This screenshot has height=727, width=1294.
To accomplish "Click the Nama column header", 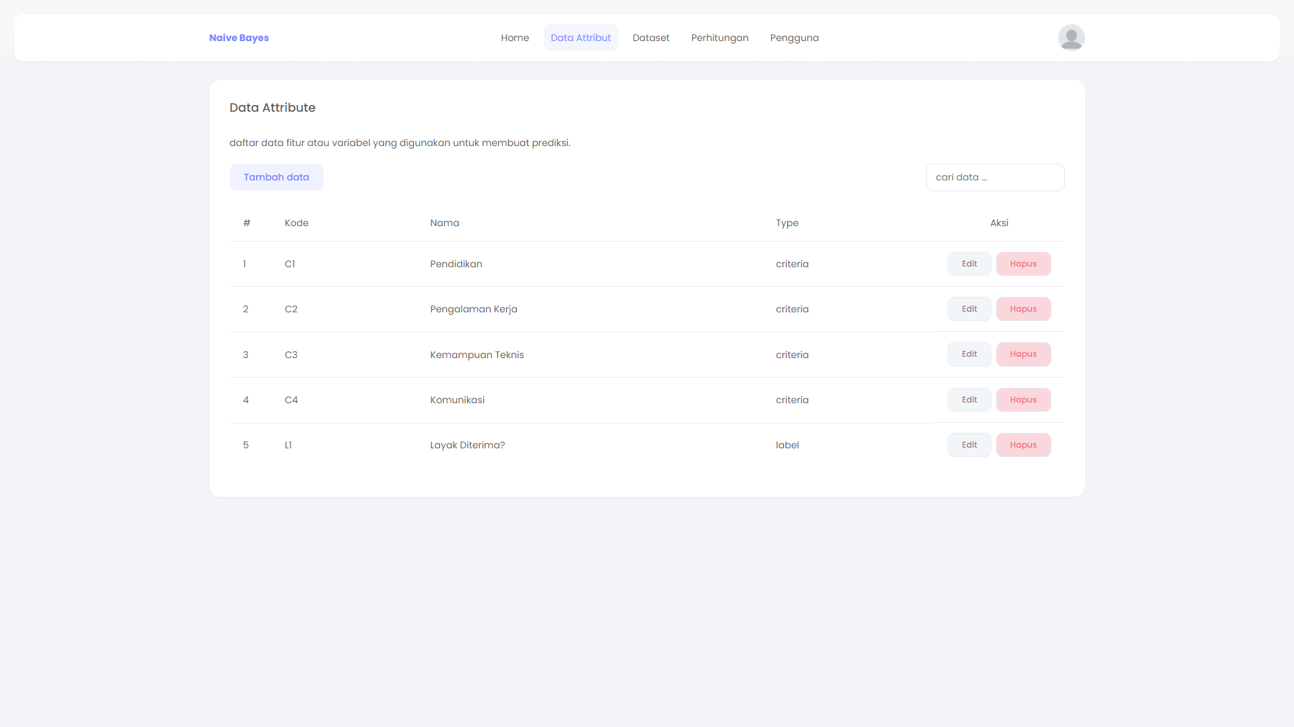I will pos(445,223).
